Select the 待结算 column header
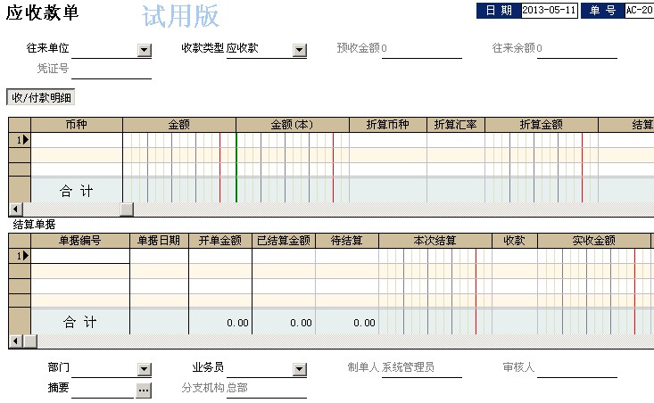The height and width of the screenshot is (403, 654). tap(347, 241)
